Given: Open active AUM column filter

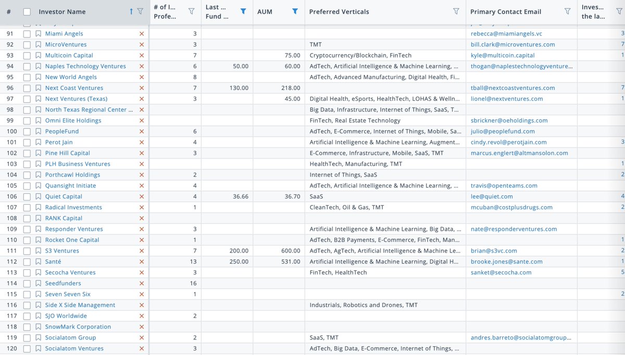Looking at the screenshot, I should point(295,11).
